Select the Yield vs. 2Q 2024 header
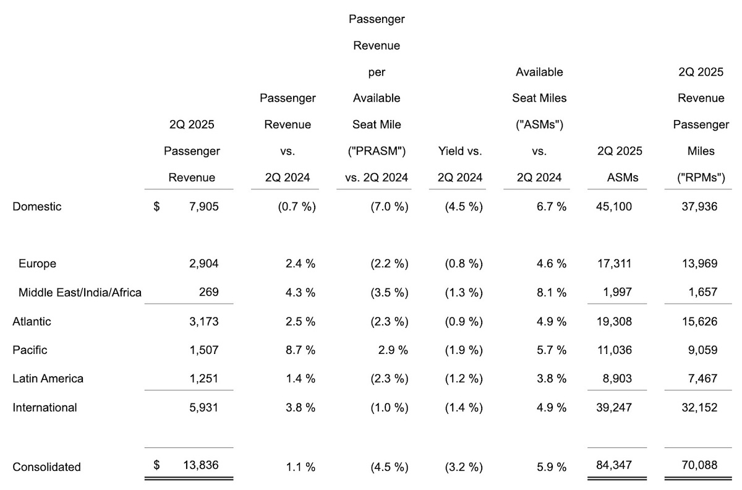This screenshot has height=490, width=742. (460, 164)
